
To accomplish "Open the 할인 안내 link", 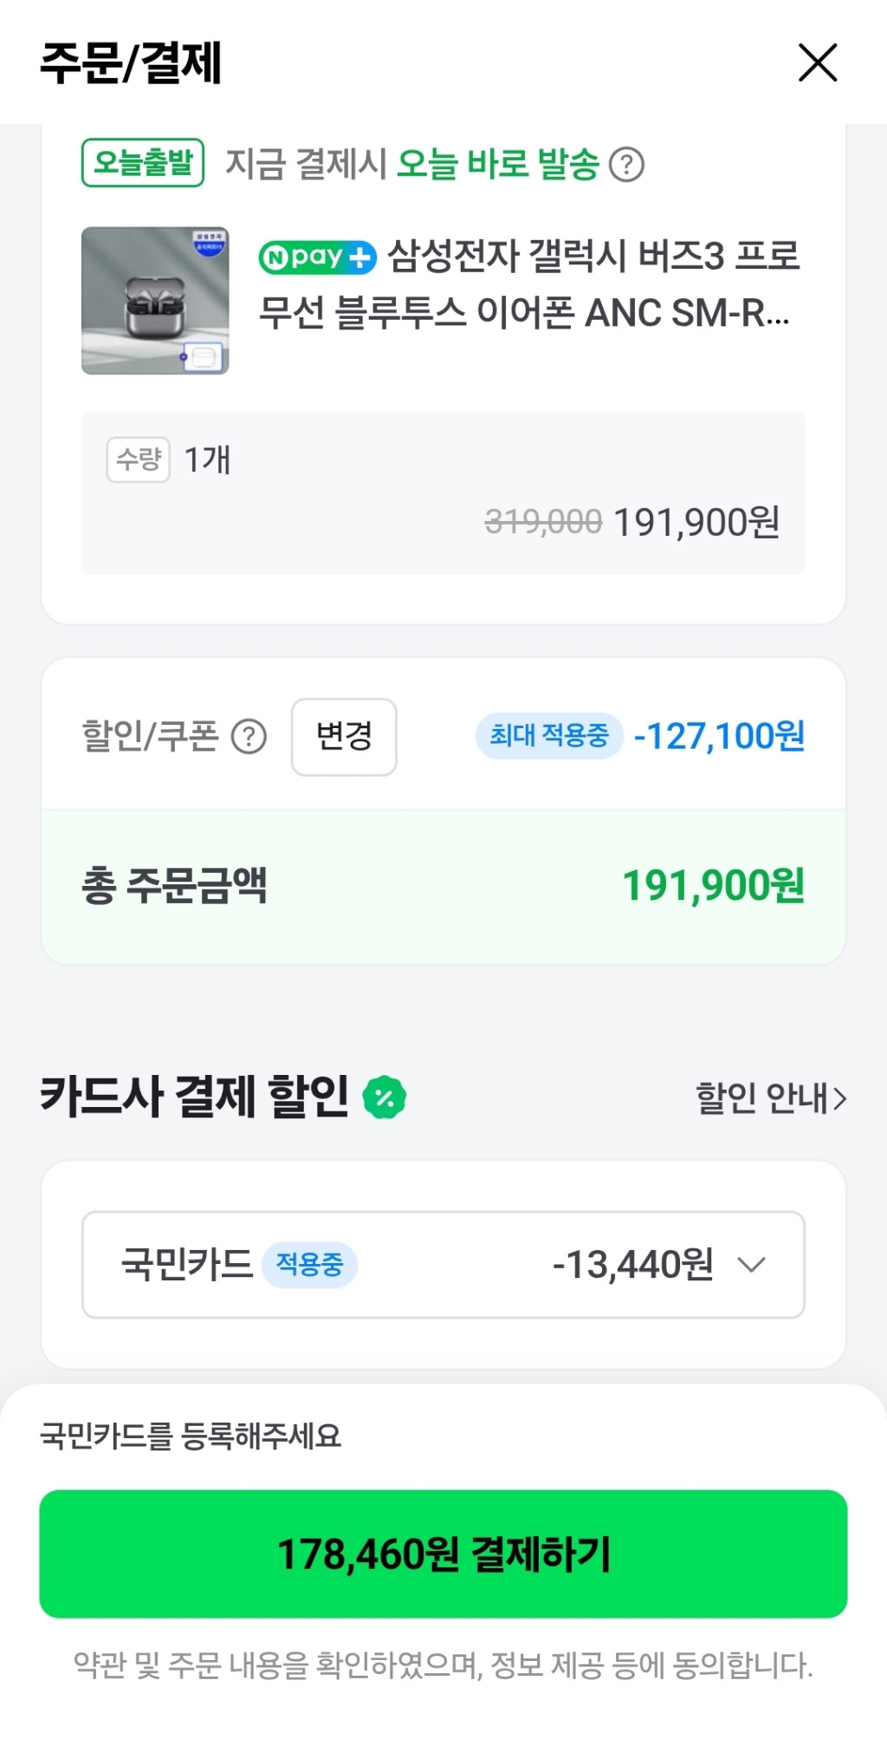I will [762, 1097].
